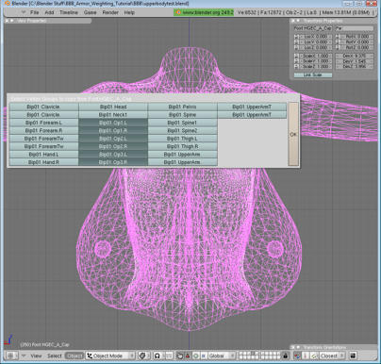
Task: Close the View Properties panel
Action: point(7,21)
